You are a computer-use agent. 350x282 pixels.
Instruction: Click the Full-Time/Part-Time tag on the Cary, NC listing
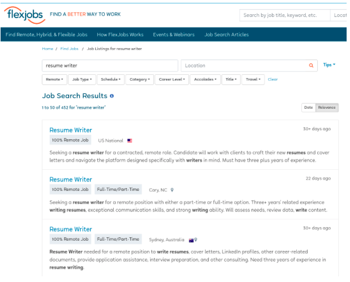point(118,189)
